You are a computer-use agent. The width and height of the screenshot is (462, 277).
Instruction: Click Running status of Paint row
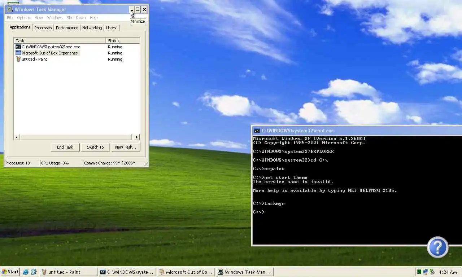pyautogui.click(x=115, y=59)
